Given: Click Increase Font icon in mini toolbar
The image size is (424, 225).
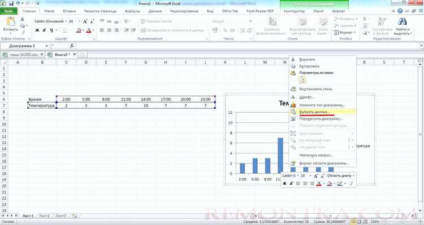Looking at the screenshot, I should (315, 175).
